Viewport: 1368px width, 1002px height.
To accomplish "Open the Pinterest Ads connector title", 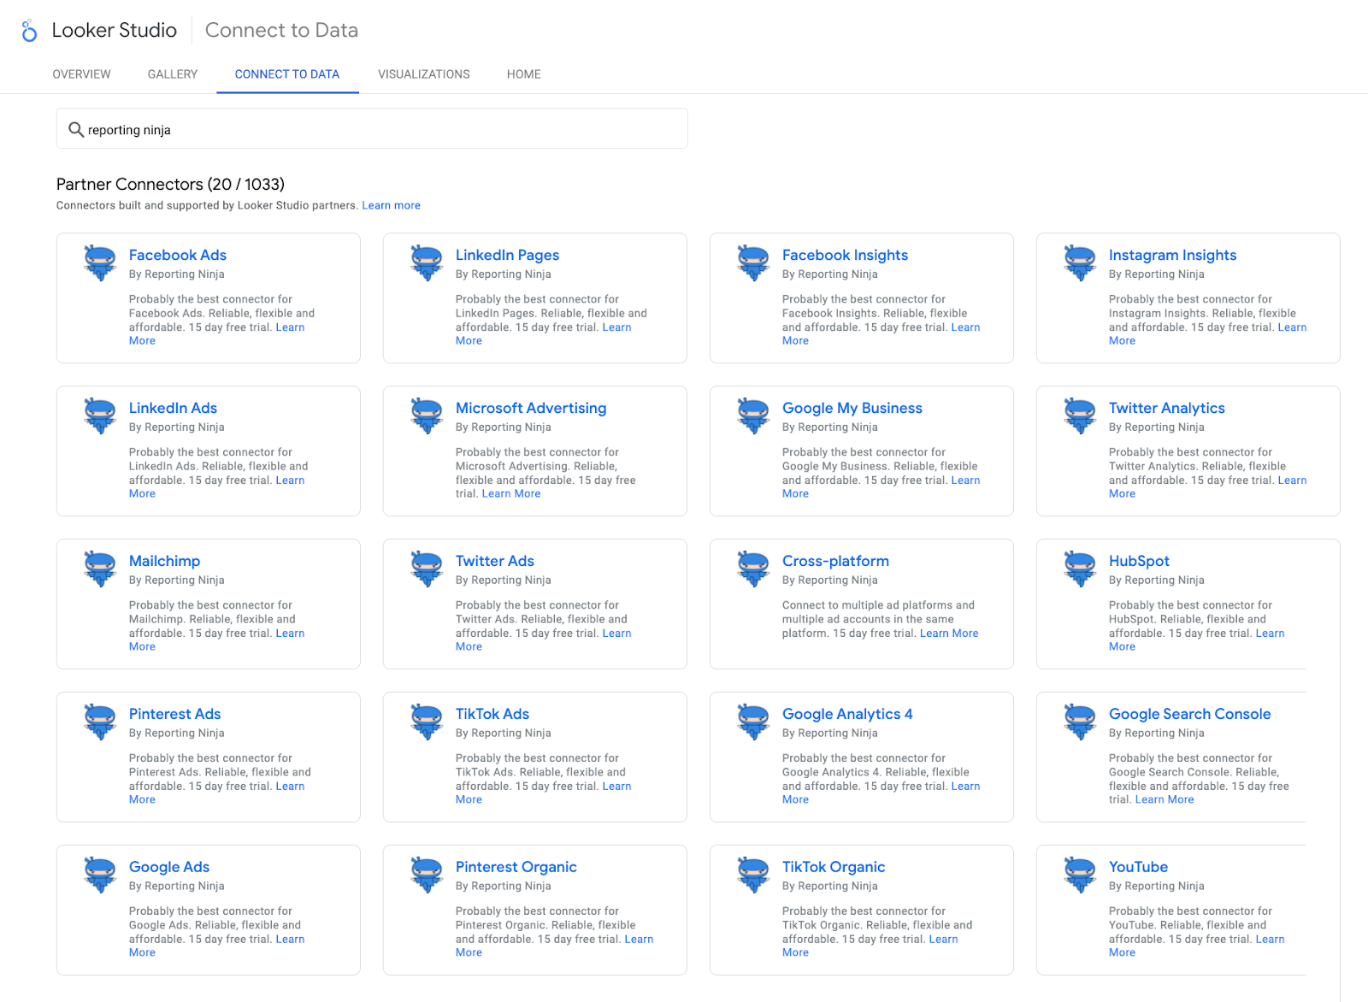I will point(174,714).
